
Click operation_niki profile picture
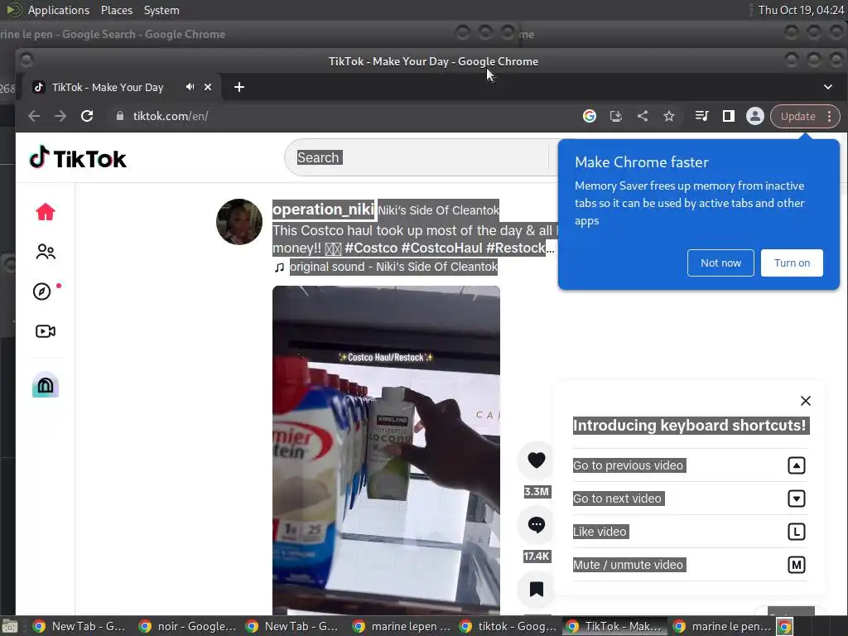click(x=239, y=222)
